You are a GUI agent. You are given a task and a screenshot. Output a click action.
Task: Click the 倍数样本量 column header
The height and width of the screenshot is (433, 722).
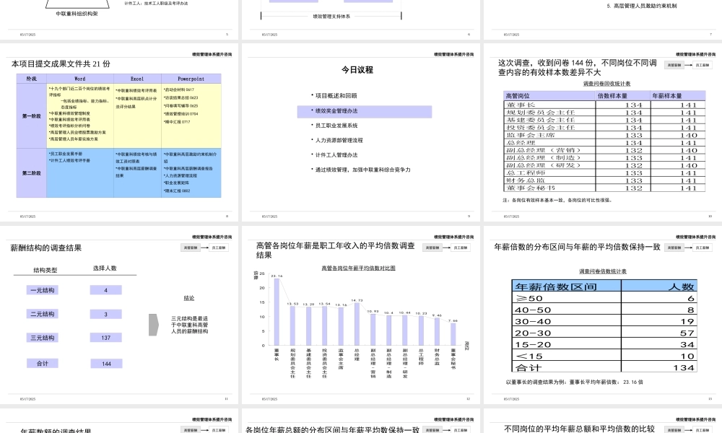[623, 96]
